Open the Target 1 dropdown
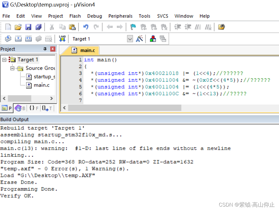The width and height of the screenshot is (279, 210). coord(130,39)
